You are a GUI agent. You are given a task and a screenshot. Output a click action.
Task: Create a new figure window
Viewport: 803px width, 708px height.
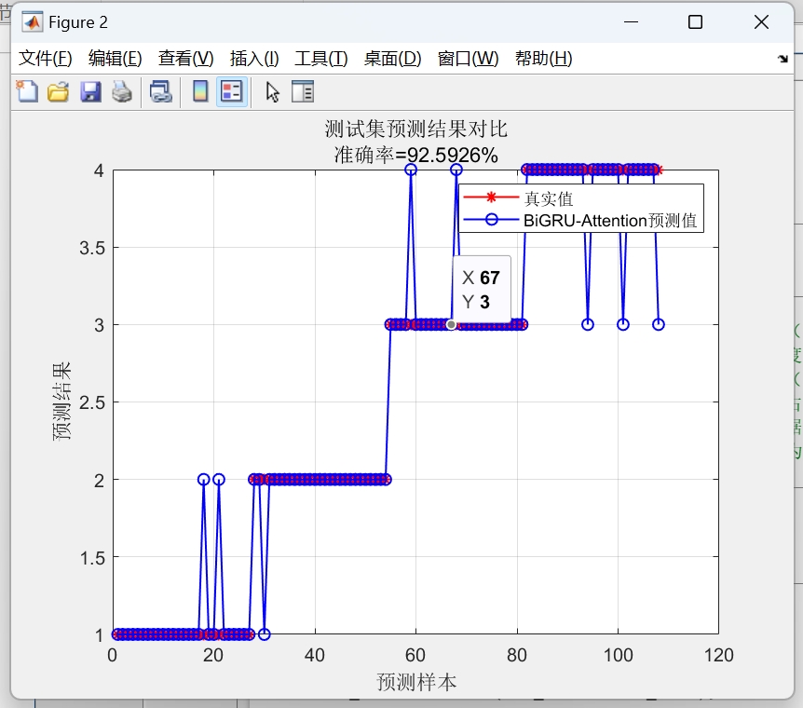tap(26, 91)
